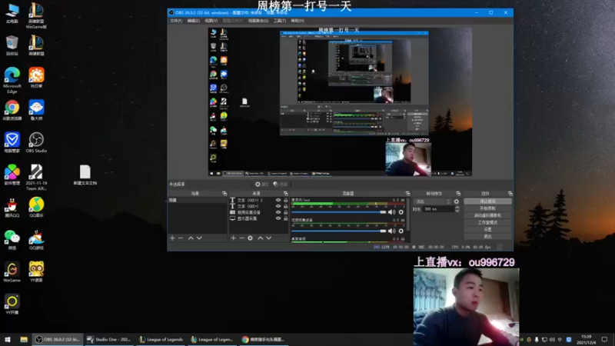Adjust the video capture device volume slider
615x346 pixels.
pyautogui.click(x=339, y=231)
